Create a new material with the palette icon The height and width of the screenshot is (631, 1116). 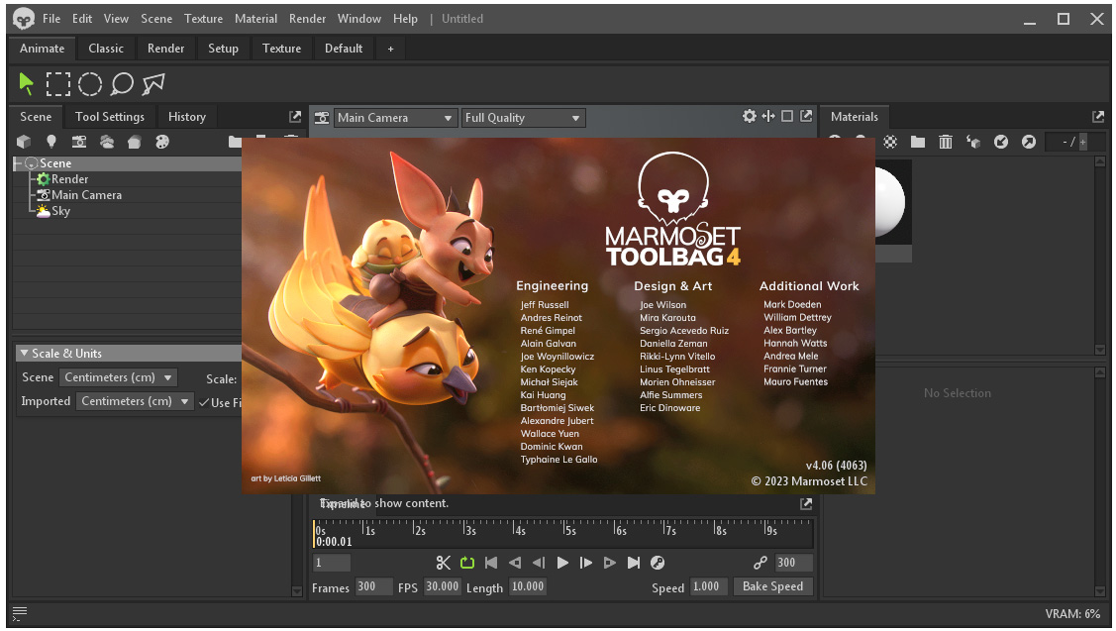[161, 141]
